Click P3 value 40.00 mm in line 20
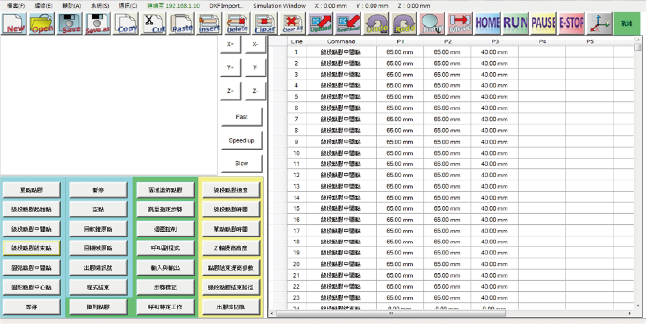 coord(494,264)
